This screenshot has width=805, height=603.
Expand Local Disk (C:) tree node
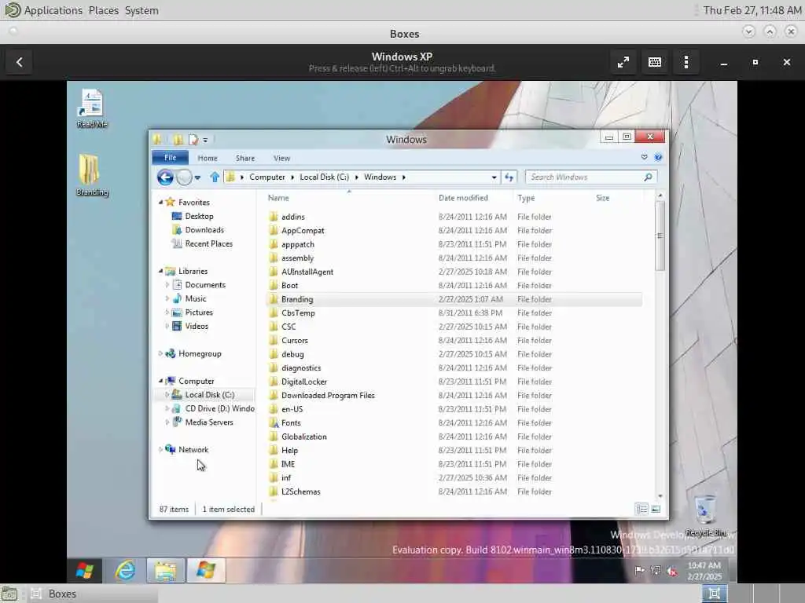click(x=167, y=394)
